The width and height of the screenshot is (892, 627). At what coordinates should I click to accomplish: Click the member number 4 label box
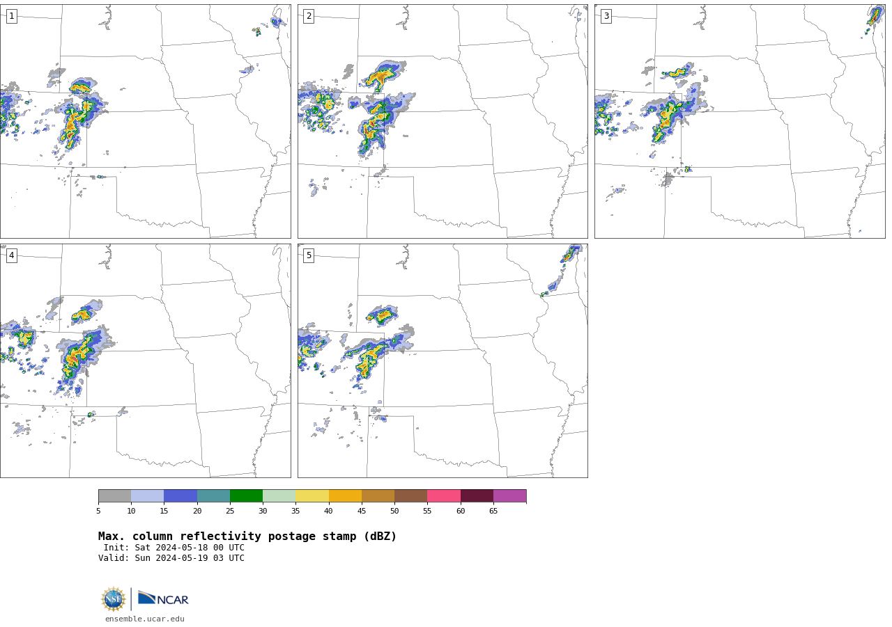click(x=11, y=255)
